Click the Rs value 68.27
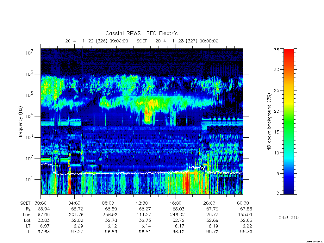Image resolution: width=324 pixels, height=243 pixels. [x=145, y=209]
